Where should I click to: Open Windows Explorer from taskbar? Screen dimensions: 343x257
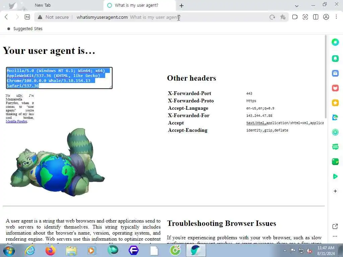pos(71,251)
